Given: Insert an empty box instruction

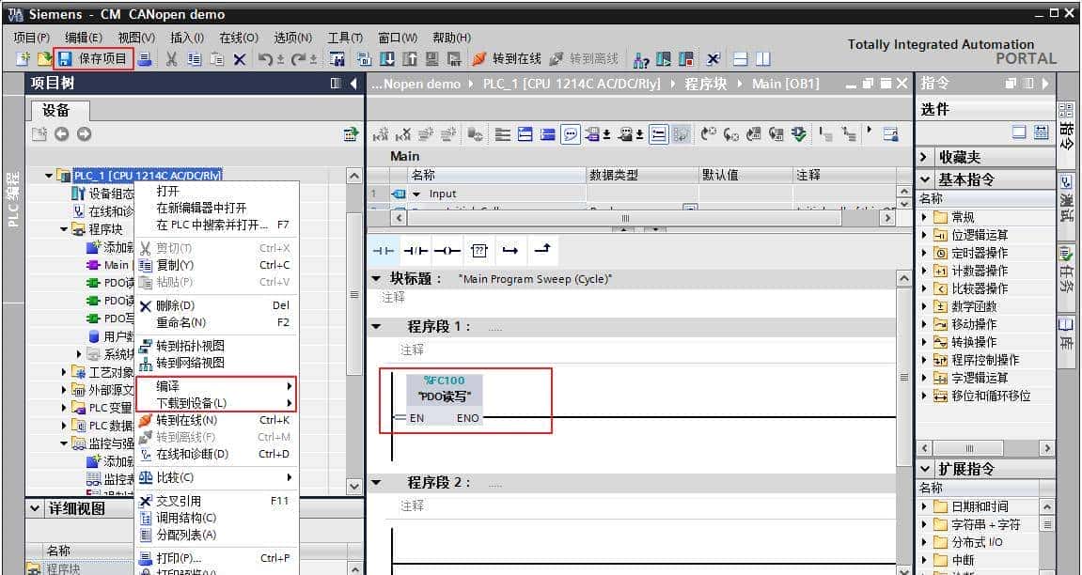Looking at the screenshot, I should tap(479, 250).
